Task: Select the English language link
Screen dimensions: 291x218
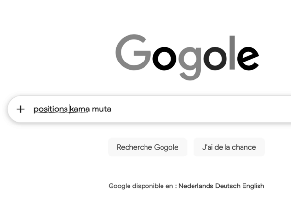Action: pyautogui.click(x=254, y=186)
